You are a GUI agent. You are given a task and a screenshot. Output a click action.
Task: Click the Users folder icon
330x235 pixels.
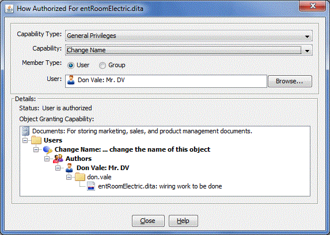(x=36, y=140)
